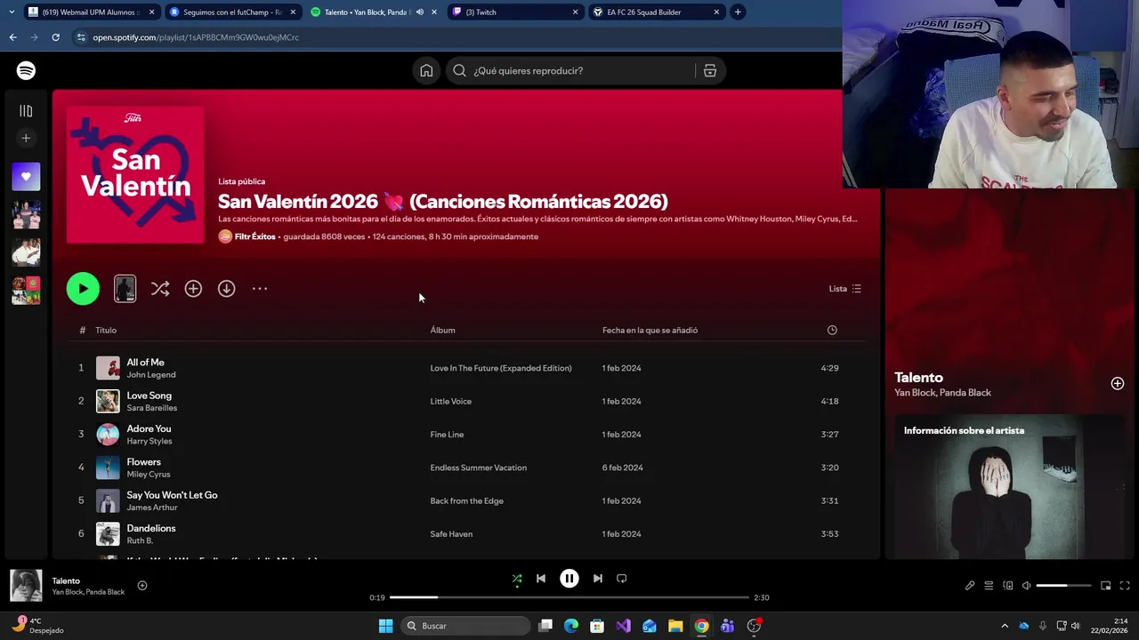Select the song Love Song

pos(149,396)
